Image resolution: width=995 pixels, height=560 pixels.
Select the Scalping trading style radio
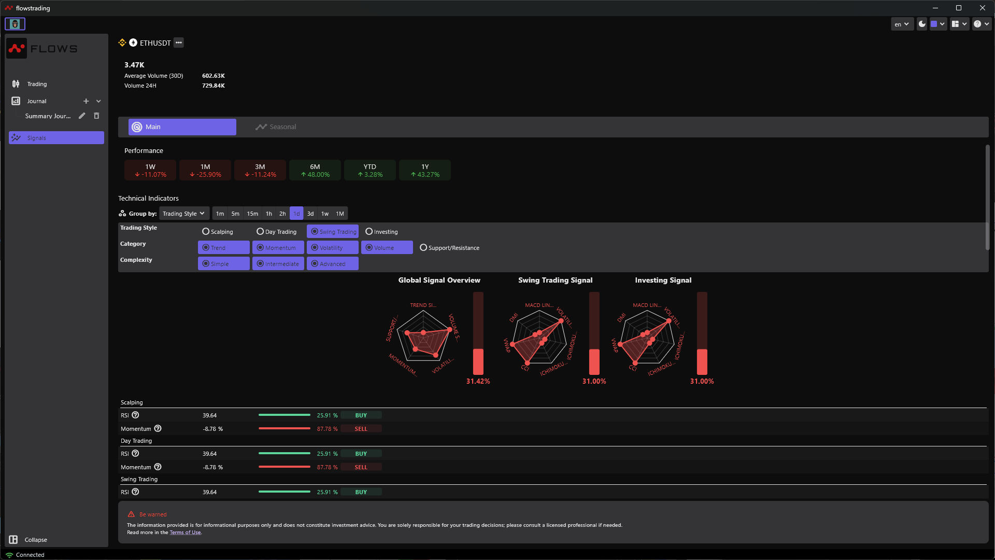(206, 232)
